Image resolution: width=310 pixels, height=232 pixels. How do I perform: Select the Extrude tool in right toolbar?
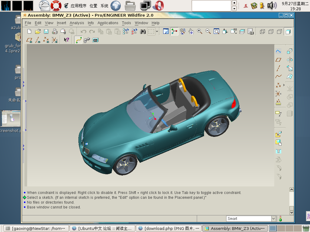289,51
